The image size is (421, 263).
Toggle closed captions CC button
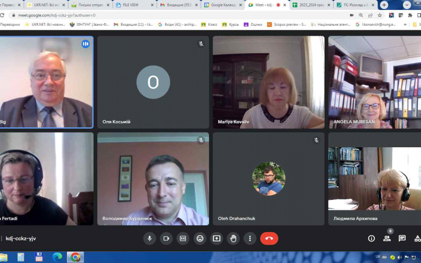[x=183, y=238]
